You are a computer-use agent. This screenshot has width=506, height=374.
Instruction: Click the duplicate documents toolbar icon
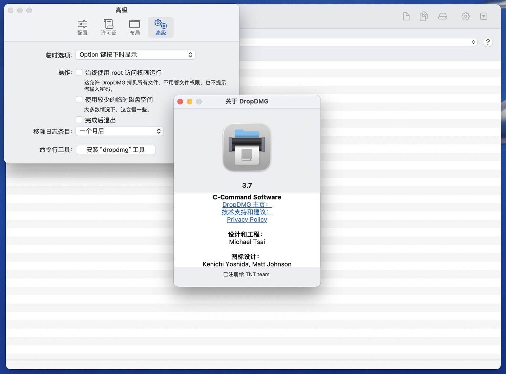(423, 16)
